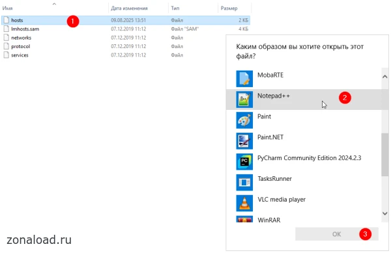Select the networks file name
Screen dimensions: 391x253
[22, 38]
